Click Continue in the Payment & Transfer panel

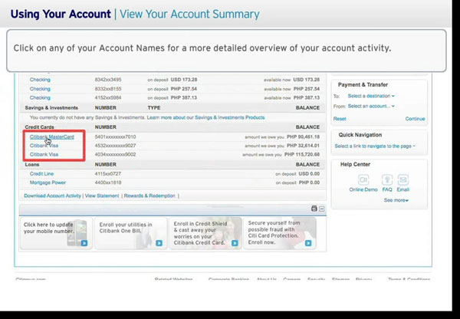(415, 119)
